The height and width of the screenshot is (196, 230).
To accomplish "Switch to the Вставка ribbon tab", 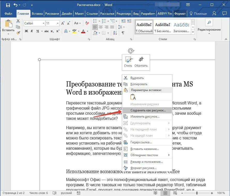I will click(x=37, y=13).
